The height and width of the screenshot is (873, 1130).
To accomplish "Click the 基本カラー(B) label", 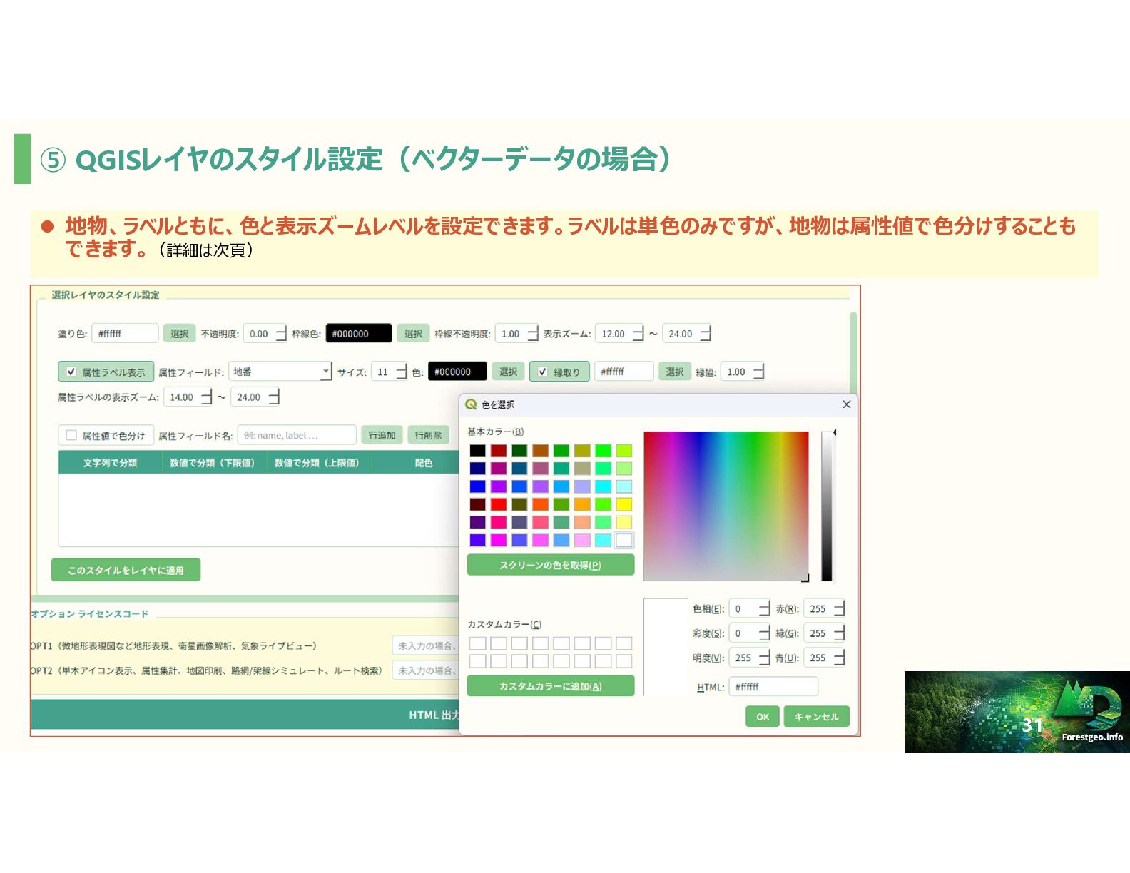I will [x=495, y=432].
